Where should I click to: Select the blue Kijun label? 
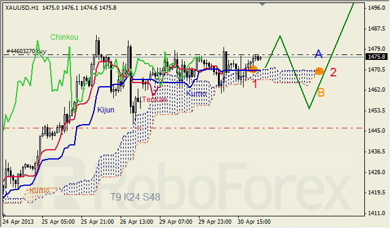coord(106,110)
